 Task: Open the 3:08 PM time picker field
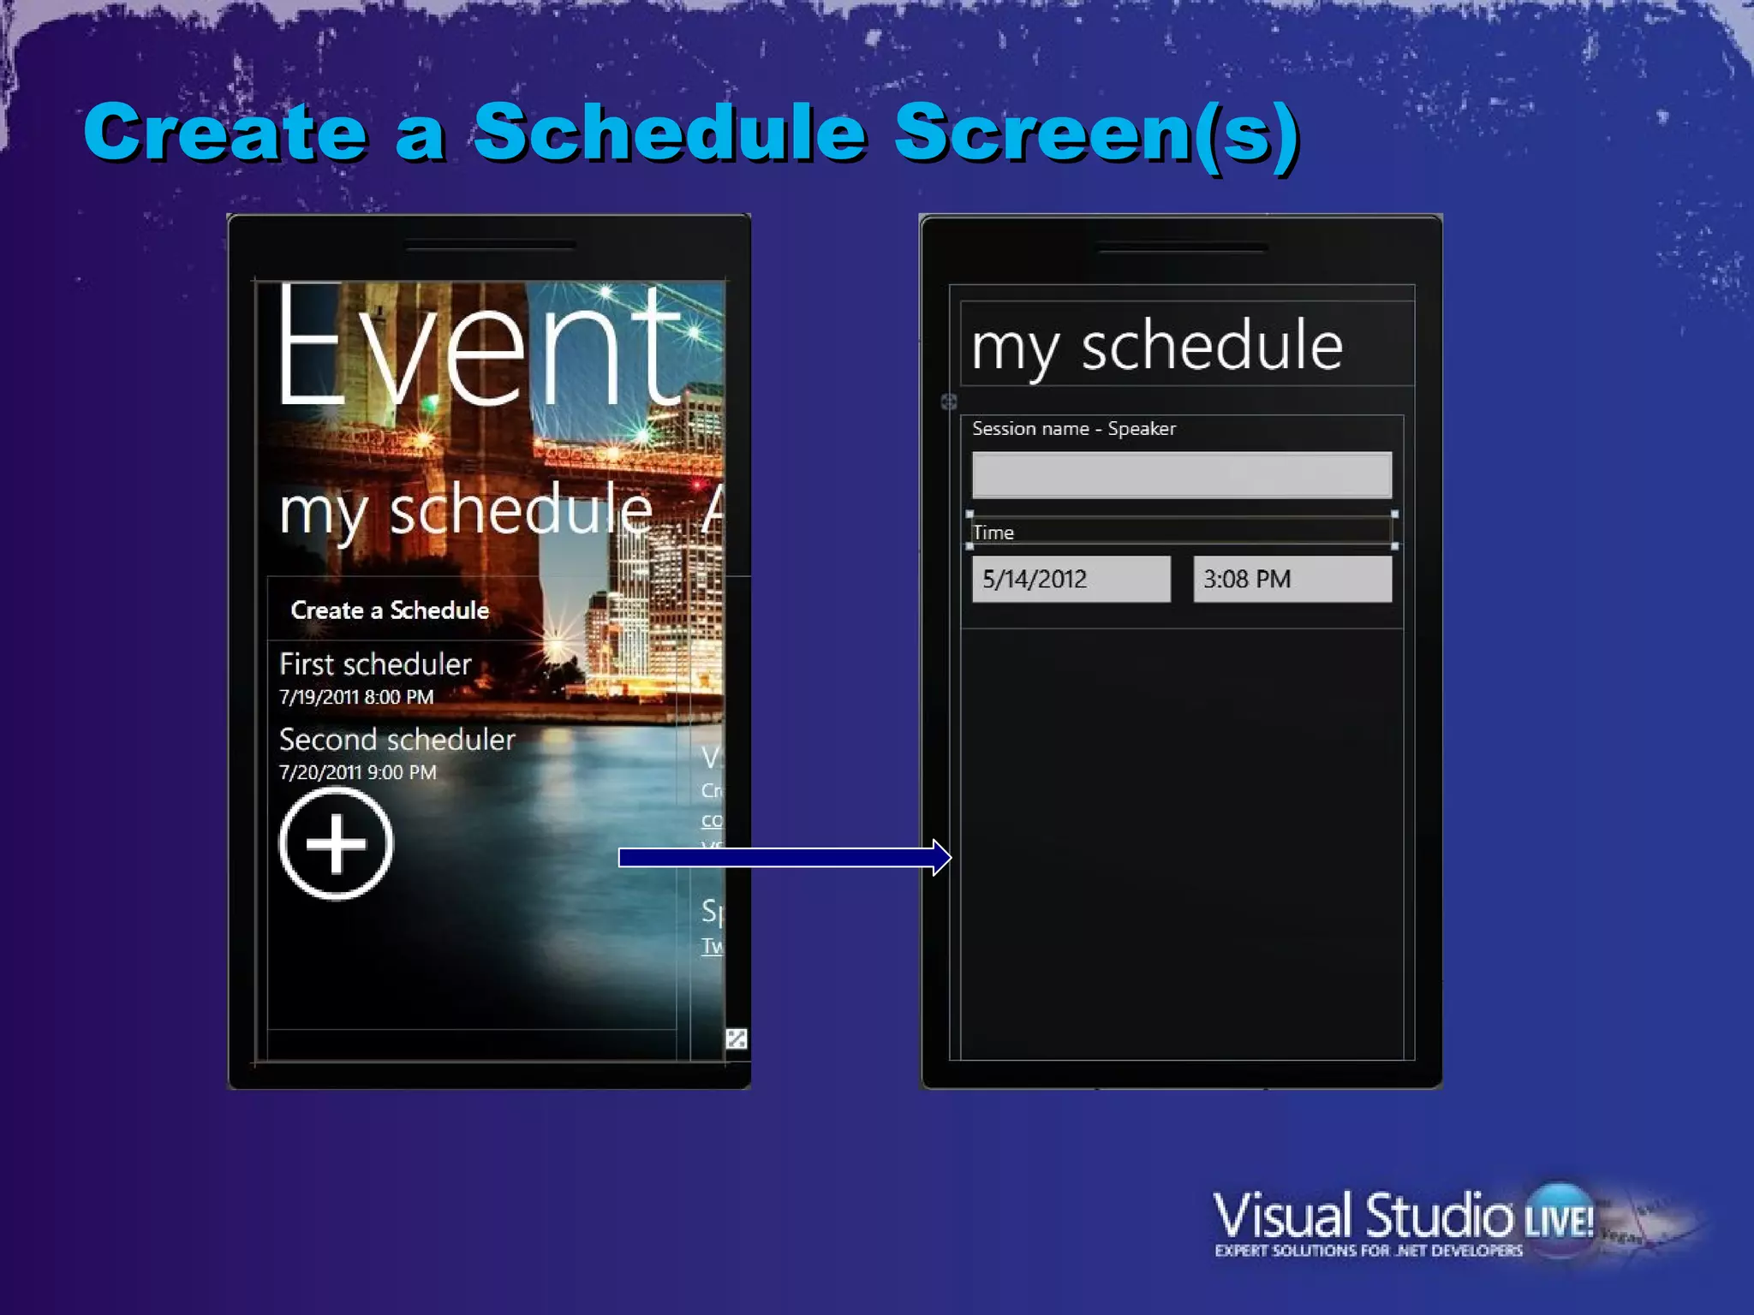pos(1292,580)
